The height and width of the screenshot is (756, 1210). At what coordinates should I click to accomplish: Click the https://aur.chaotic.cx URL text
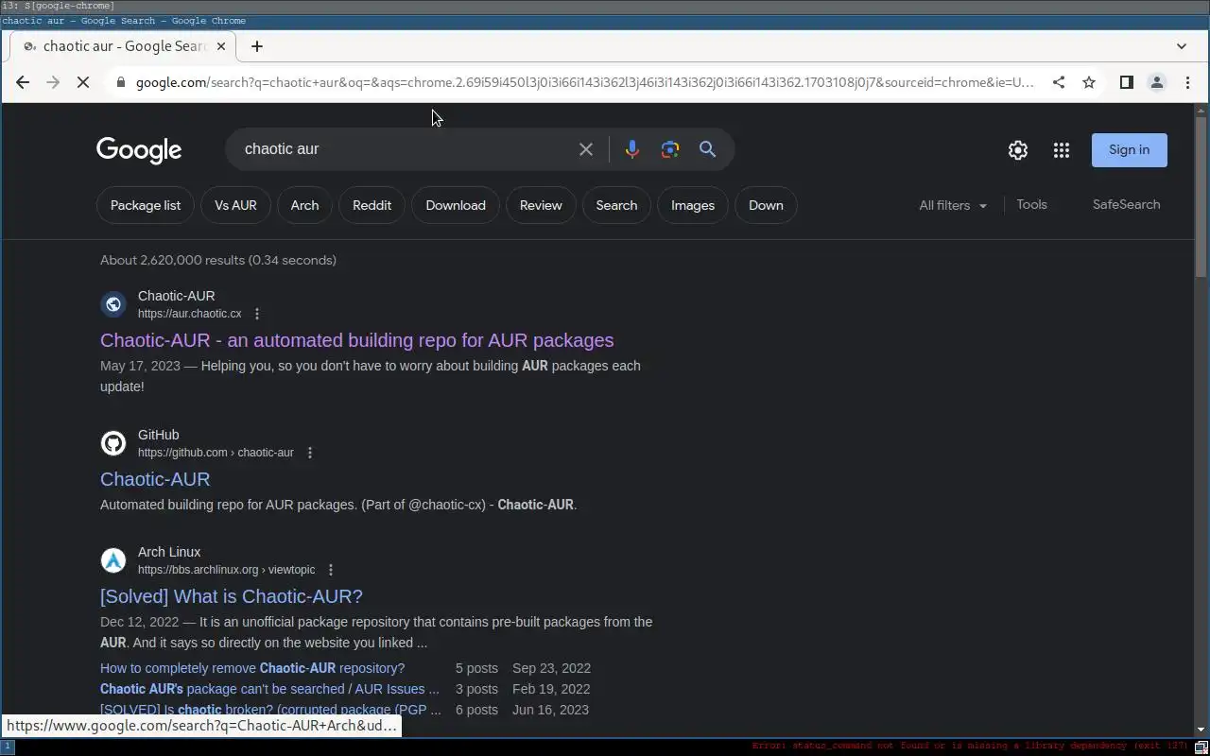(x=189, y=314)
